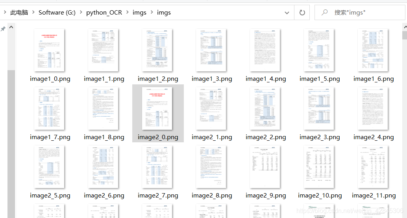Click file name label image1_0.png
The width and height of the screenshot is (407, 218).
[x=50, y=79]
